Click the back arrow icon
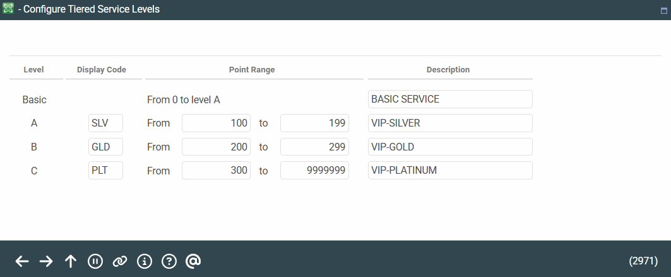671x277 pixels. click(22, 261)
